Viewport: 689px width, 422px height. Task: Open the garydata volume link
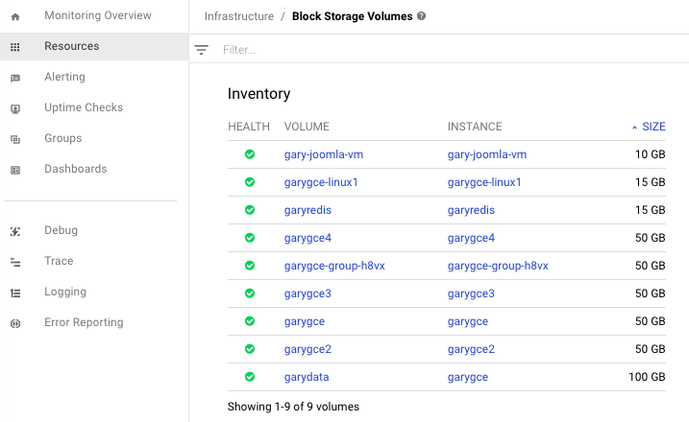pos(307,377)
